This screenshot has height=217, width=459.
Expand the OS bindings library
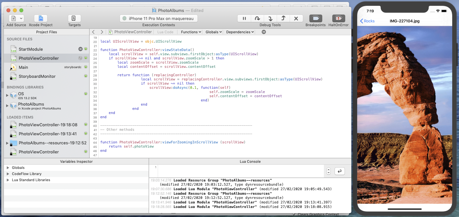[x=7, y=95]
